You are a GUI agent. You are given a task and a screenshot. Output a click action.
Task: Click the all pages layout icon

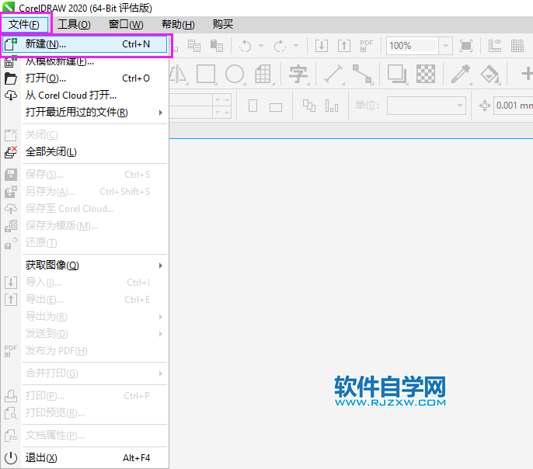(x=309, y=106)
